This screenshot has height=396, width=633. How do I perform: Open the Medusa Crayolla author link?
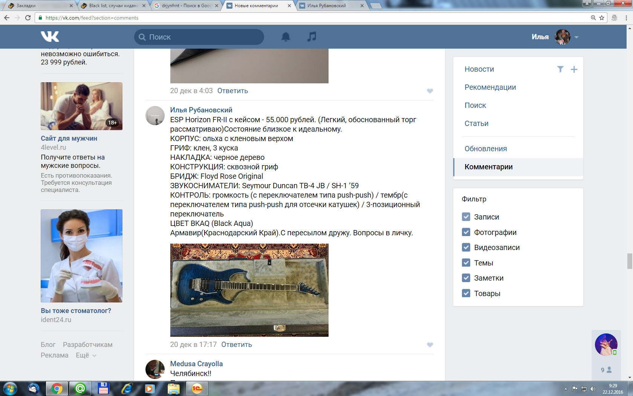pos(196,364)
